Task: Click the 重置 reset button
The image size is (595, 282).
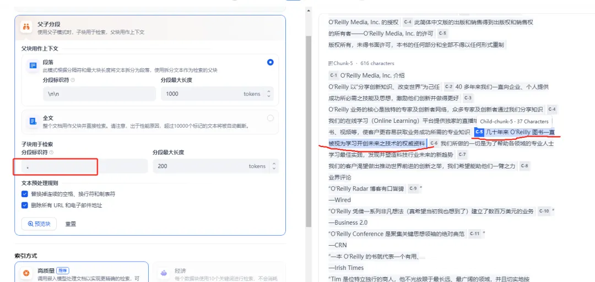Action: point(71,224)
